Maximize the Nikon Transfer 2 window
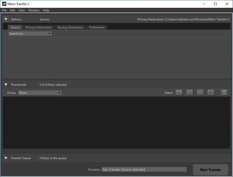This screenshot has height=177, width=233. tap(215, 4)
